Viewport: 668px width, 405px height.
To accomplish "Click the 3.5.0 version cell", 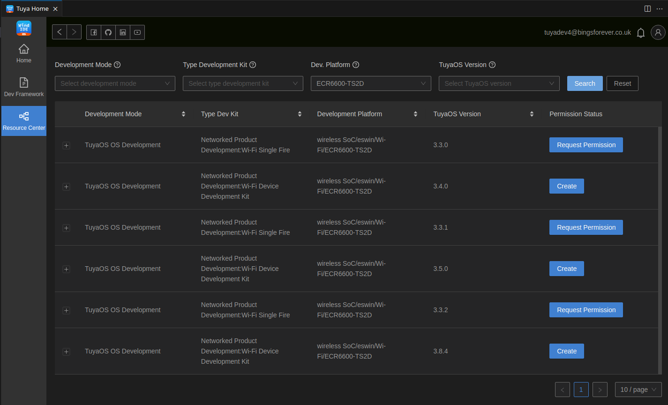I will tap(441, 269).
